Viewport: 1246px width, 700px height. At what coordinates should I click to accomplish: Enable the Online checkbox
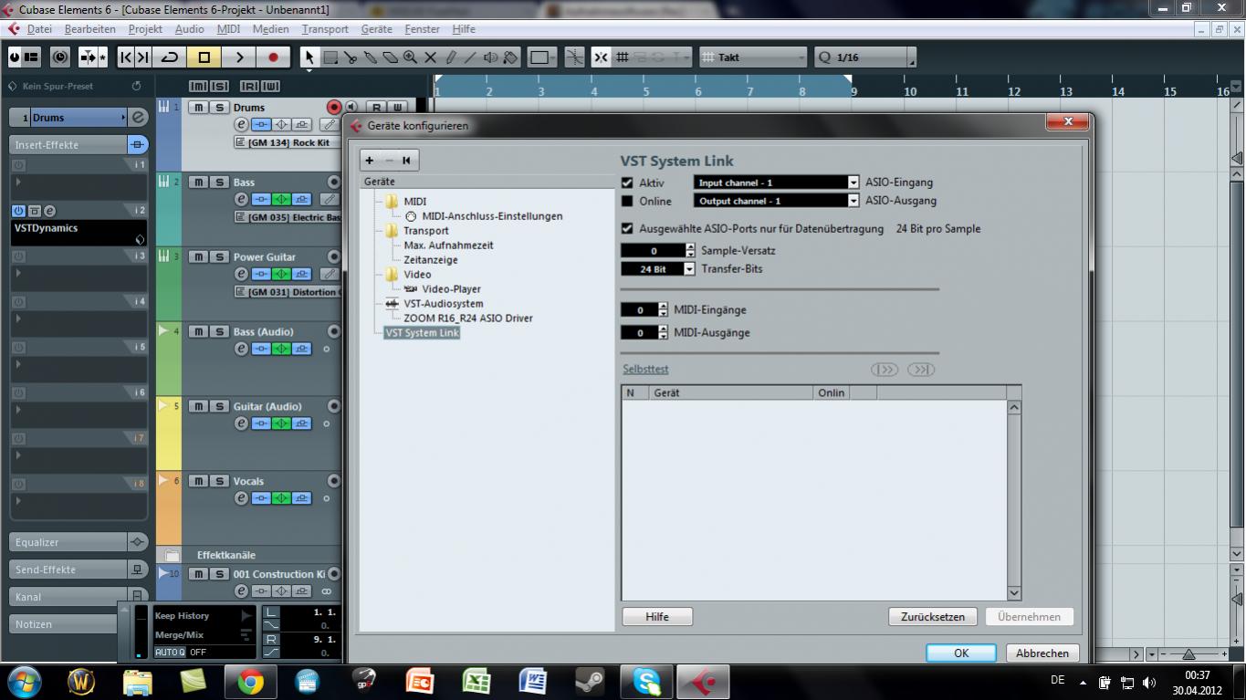pos(627,201)
